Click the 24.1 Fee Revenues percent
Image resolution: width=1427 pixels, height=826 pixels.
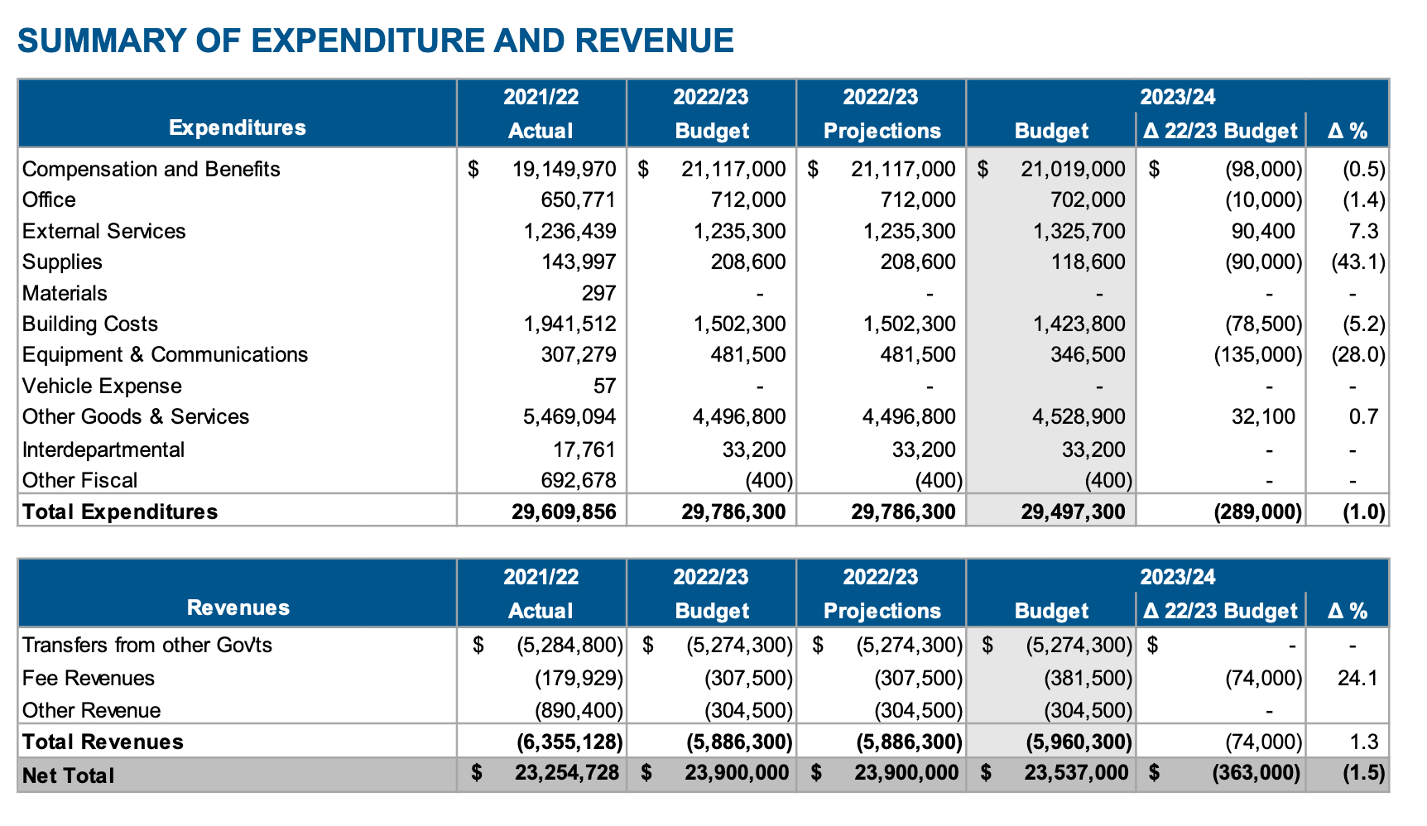pyautogui.click(x=1357, y=678)
